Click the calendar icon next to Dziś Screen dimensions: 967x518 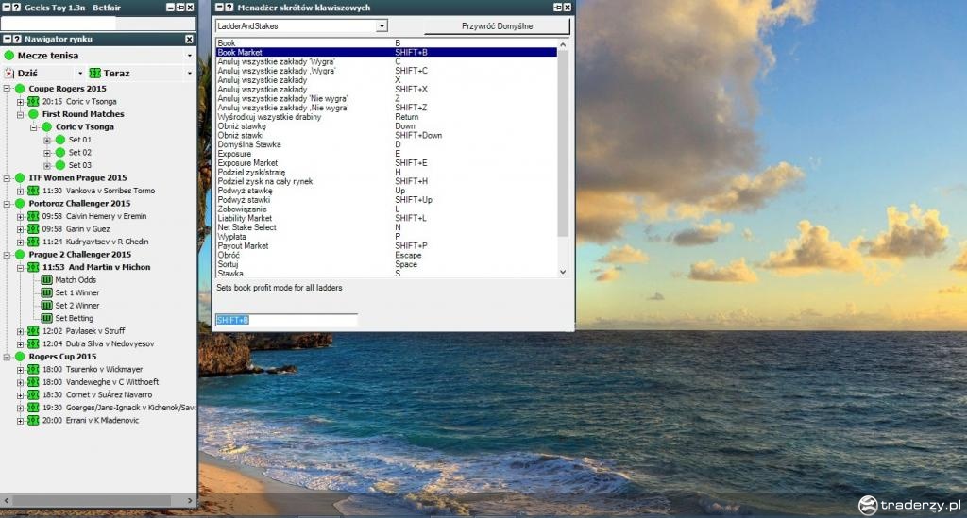point(8,74)
